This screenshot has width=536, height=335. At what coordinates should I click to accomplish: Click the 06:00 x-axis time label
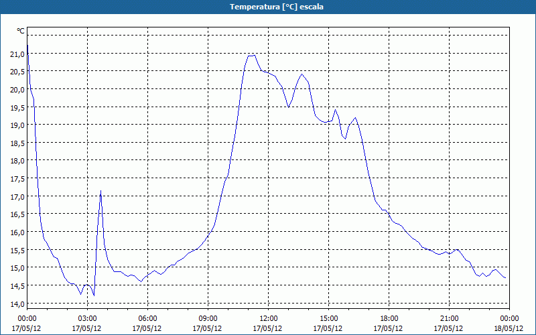[x=147, y=319]
